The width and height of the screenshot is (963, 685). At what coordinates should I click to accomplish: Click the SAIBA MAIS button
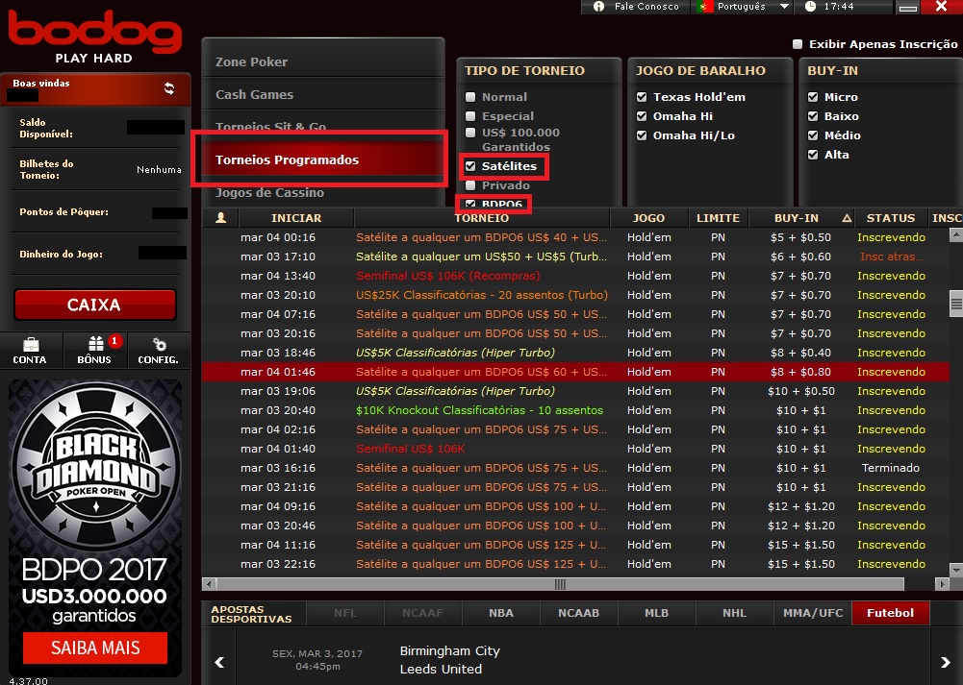tap(95, 648)
